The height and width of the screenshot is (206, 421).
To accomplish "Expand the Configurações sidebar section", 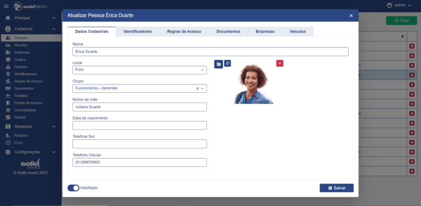I will pos(54,152).
